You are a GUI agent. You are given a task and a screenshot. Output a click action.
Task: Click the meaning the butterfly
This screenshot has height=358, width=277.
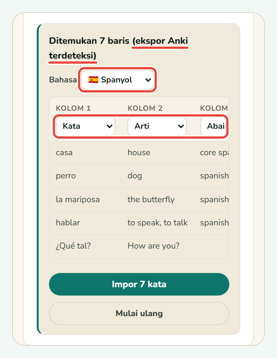(x=151, y=200)
